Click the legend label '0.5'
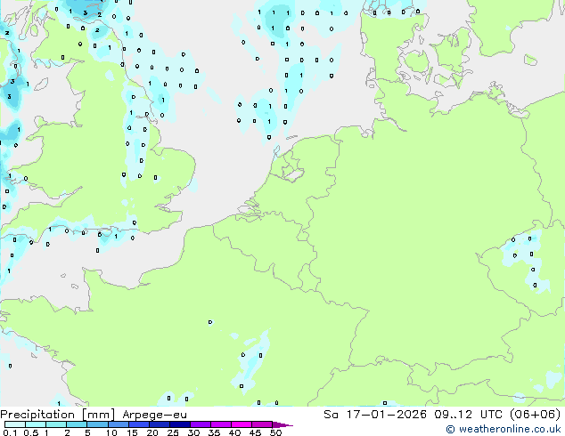 [31, 432]
